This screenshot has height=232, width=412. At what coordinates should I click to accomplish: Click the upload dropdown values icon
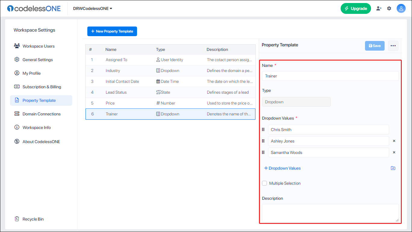pos(393,168)
